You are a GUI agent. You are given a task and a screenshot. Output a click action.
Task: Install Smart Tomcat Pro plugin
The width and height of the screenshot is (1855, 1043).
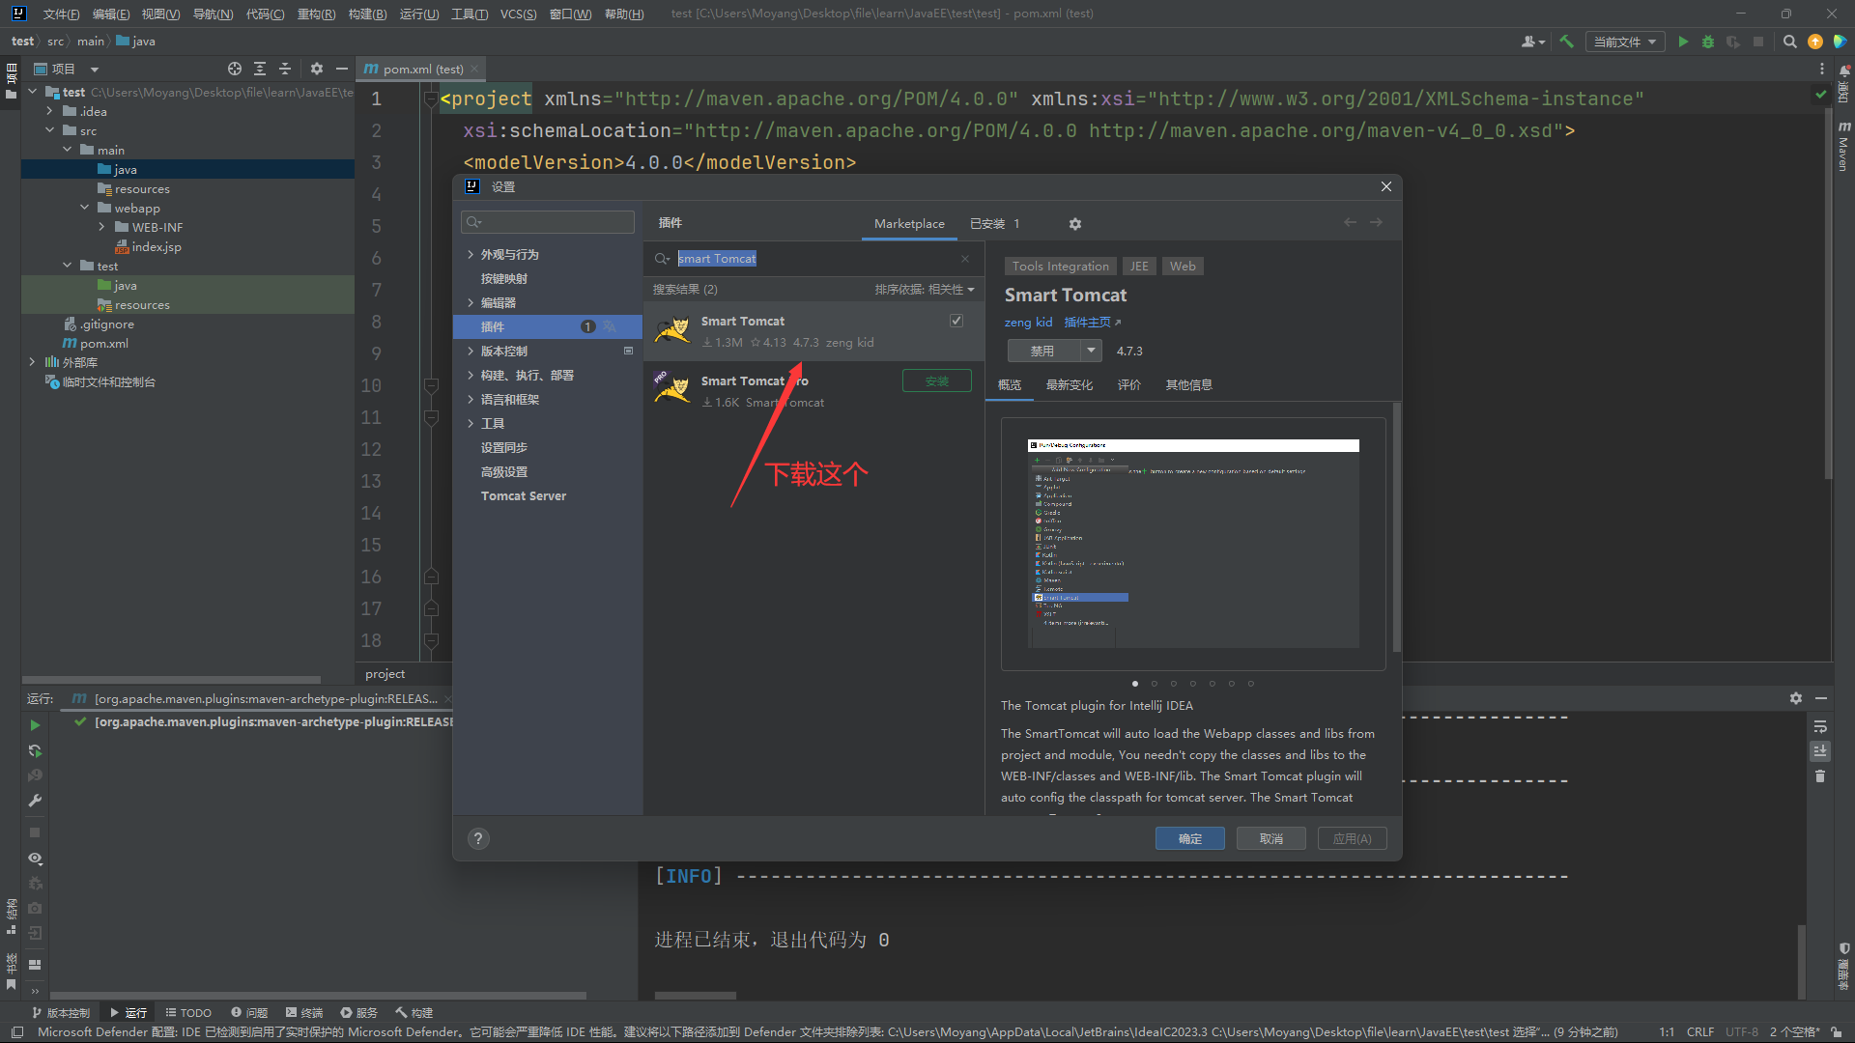point(936,381)
